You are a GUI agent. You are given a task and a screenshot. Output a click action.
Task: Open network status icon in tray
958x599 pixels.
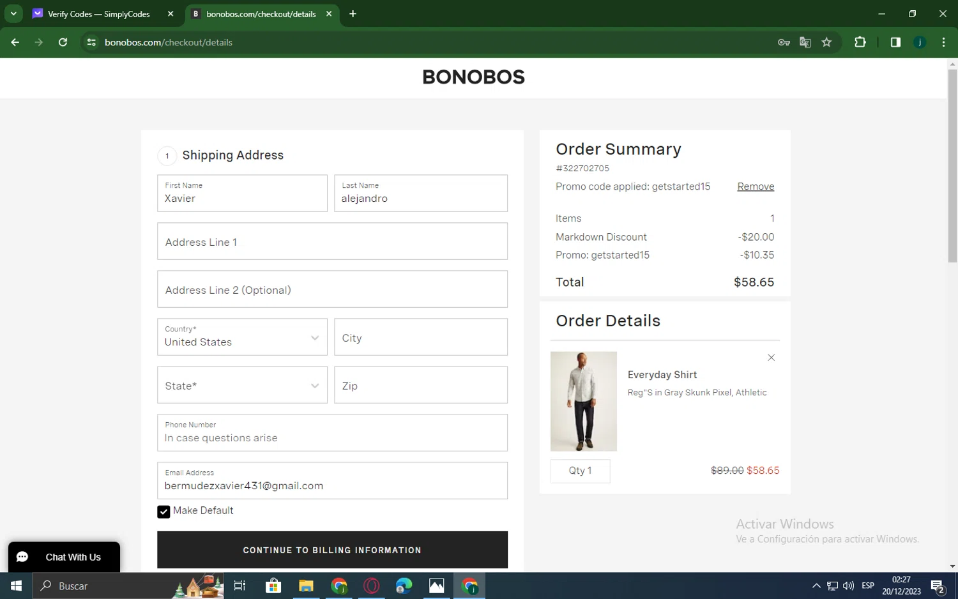pyautogui.click(x=832, y=586)
